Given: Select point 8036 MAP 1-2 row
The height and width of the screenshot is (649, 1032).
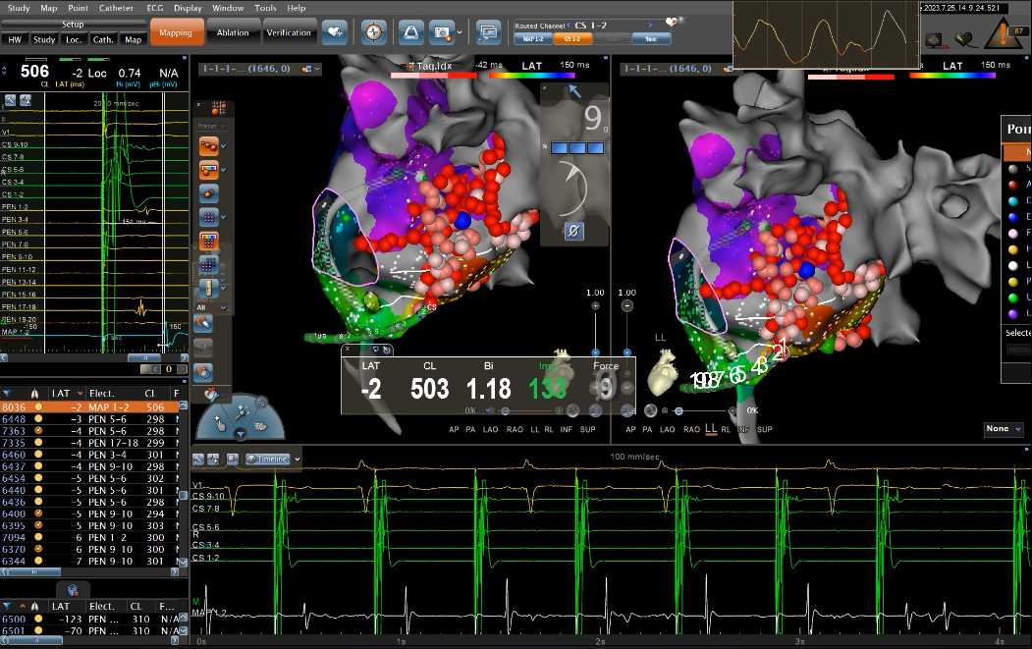Looking at the screenshot, I should pyautogui.click(x=89, y=407).
